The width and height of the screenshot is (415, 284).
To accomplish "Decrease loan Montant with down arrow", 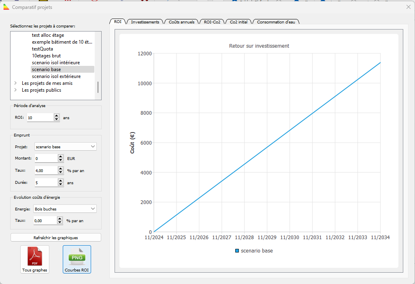I will coord(61,160).
